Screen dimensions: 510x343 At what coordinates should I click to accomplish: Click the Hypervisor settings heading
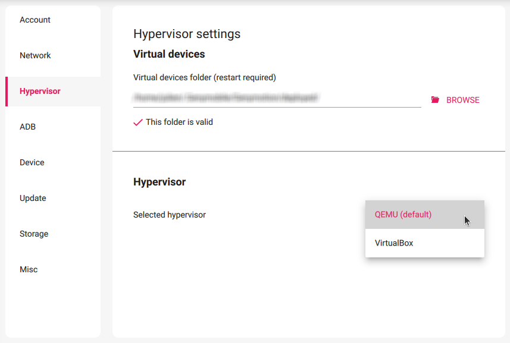[186, 34]
